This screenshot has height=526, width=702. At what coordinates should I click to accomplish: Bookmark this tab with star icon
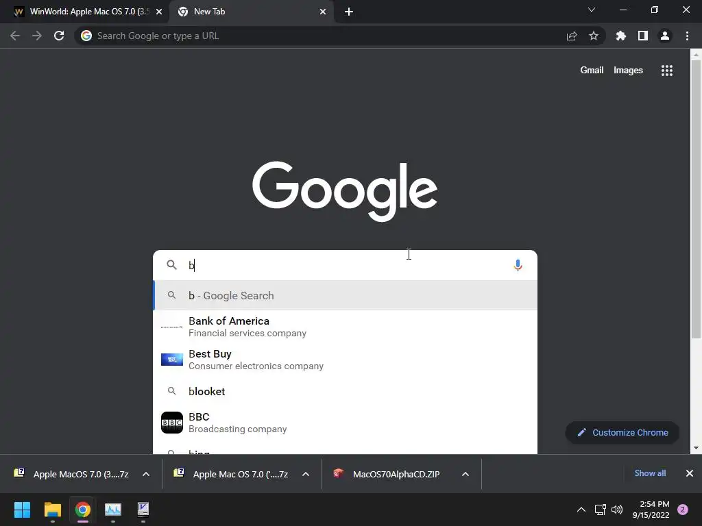coord(594,36)
